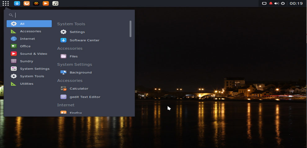
Task: Select the Sundry category
Action: (x=29, y=61)
